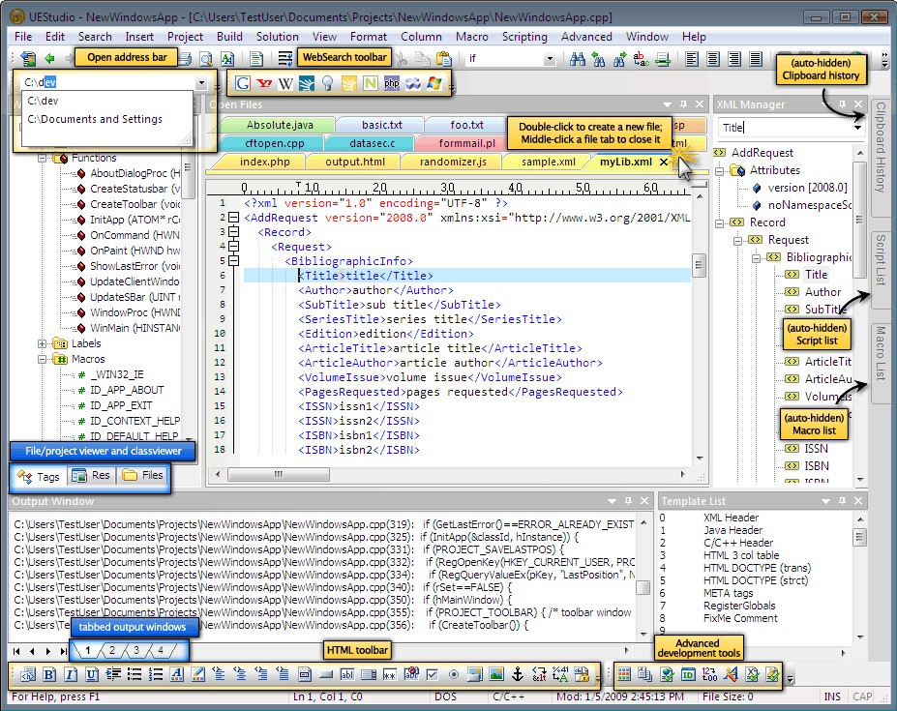Click the anchor icon in HTML toolbar
This screenshot has height=711, width=897.
pyautogui.click(x=517, y=675)
